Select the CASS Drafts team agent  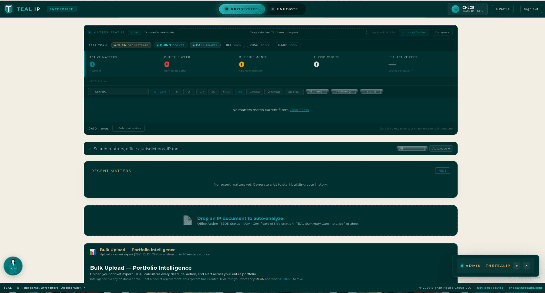coord(205,45)
